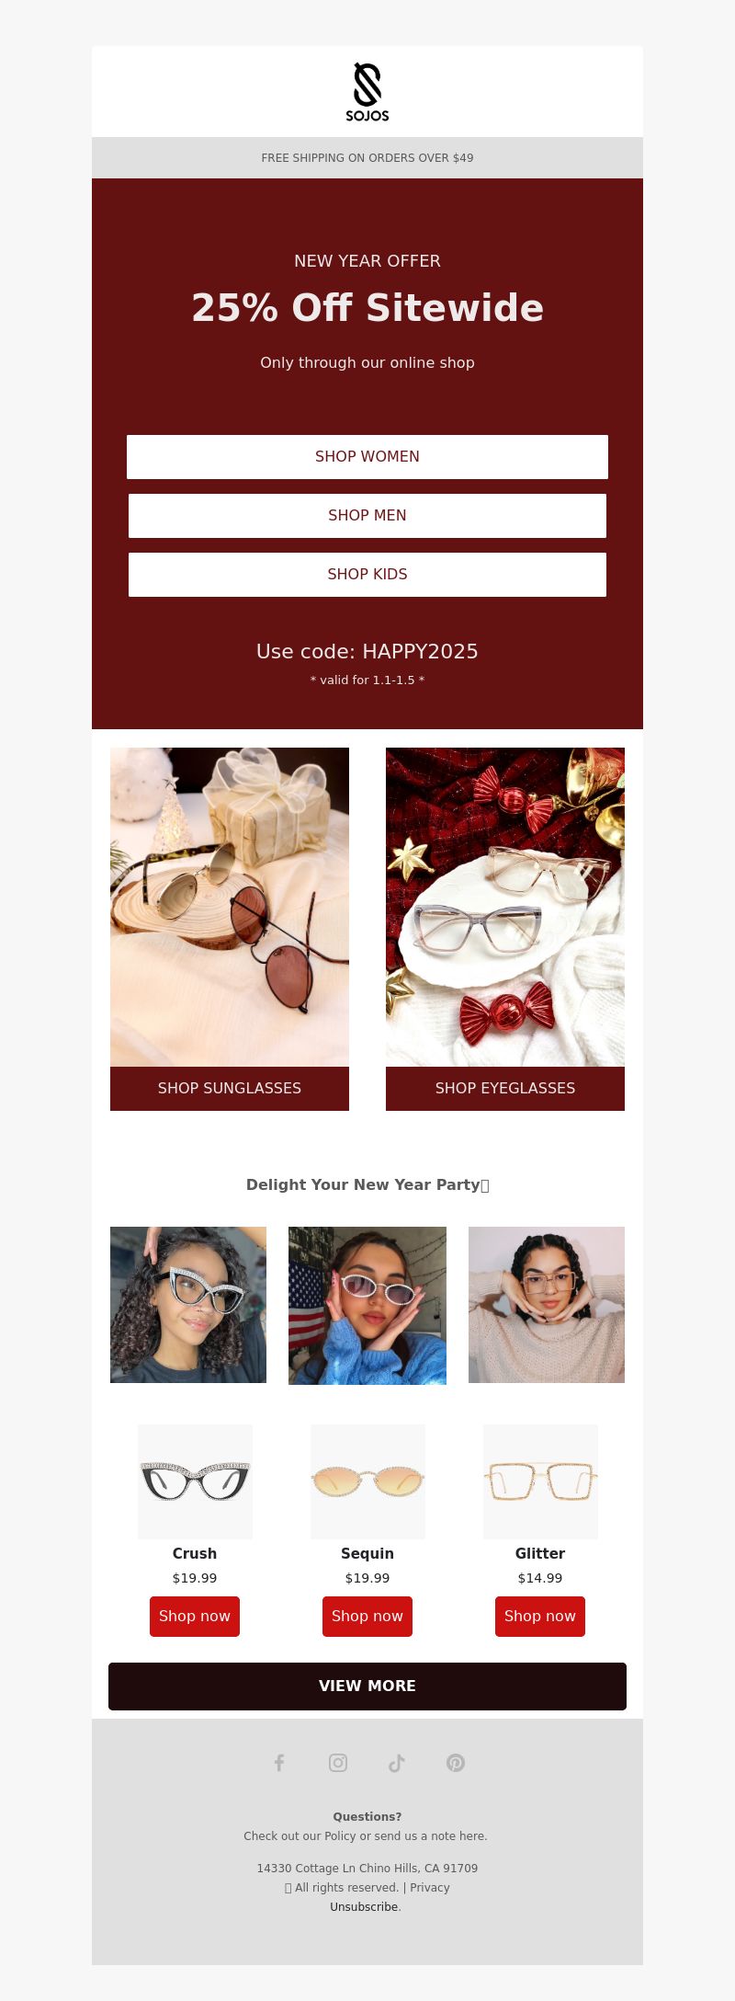View the Crush glasses product image
The image size is (735, 2001).
(195, 1481)
